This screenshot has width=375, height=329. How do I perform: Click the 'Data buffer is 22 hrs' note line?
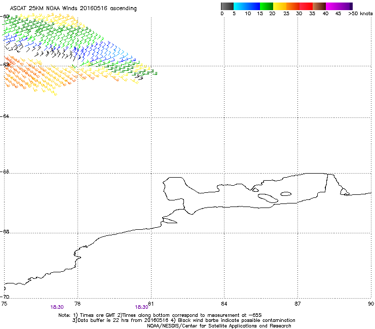[x=183, y=320]
